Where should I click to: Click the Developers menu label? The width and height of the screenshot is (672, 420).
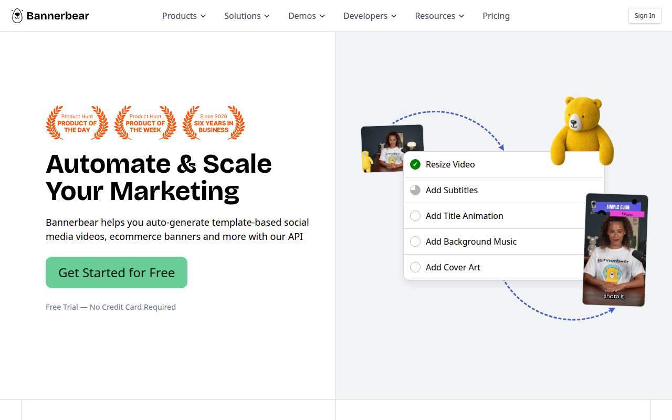365,16
